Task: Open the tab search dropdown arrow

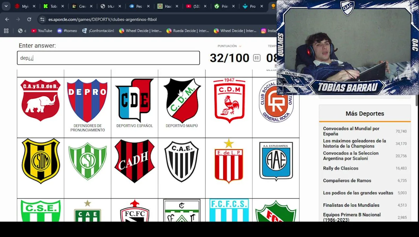Action: (6, 6)
